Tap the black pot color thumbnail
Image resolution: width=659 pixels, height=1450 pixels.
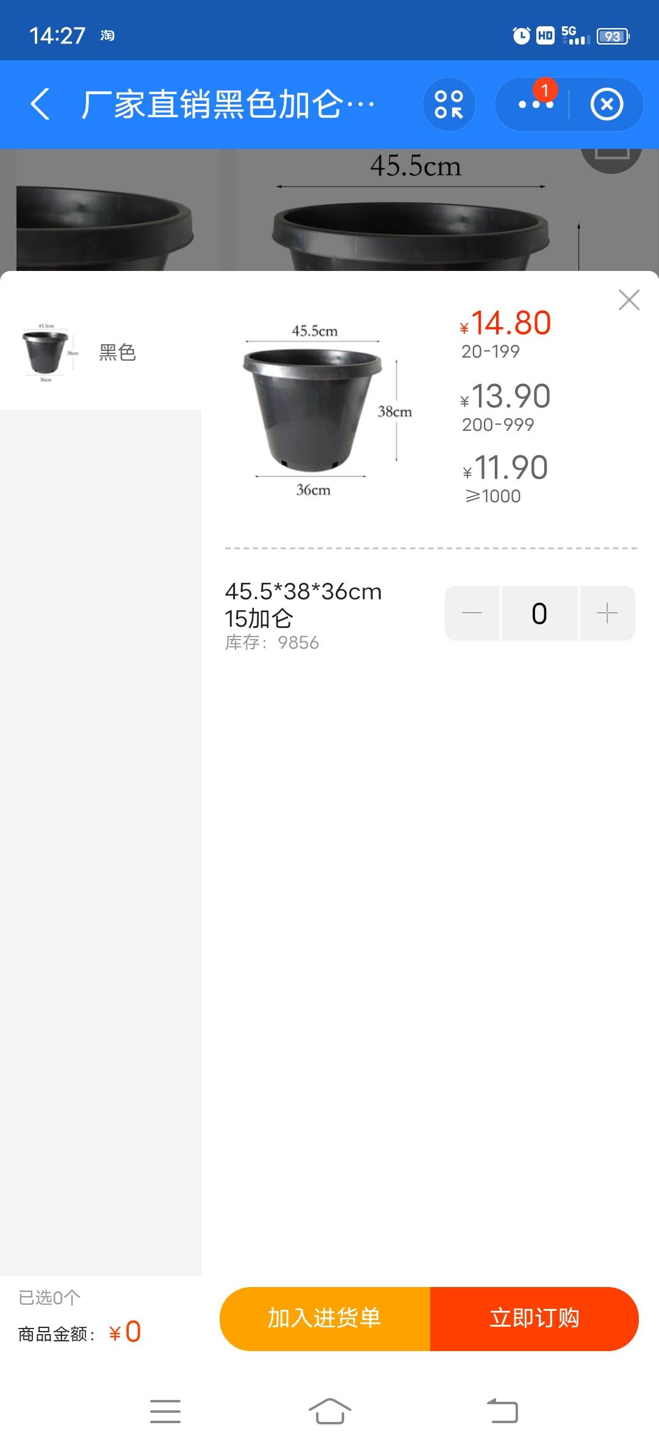click(46, 352)
